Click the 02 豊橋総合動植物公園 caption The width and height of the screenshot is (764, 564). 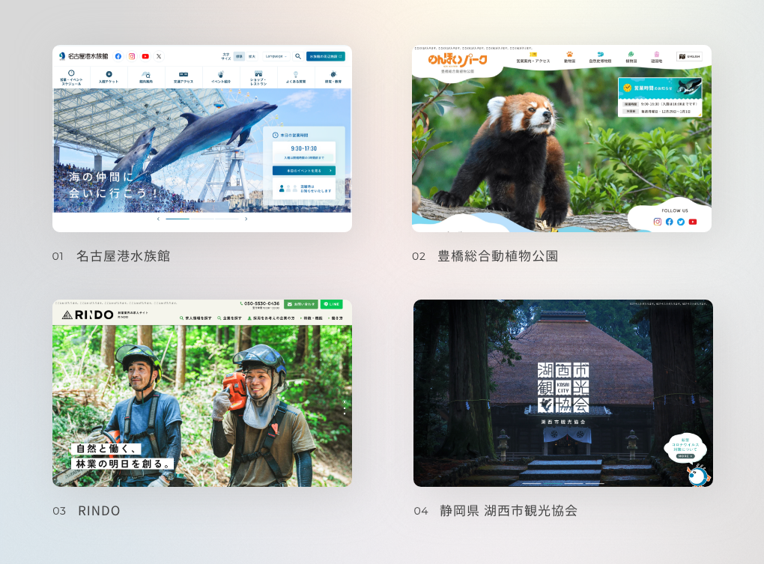[x=485, y=256]
